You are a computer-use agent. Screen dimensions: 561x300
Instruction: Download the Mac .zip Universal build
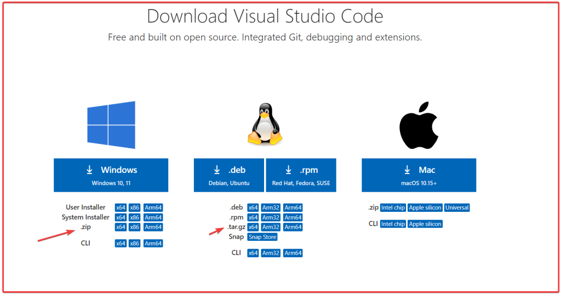[x=457, y=207]
